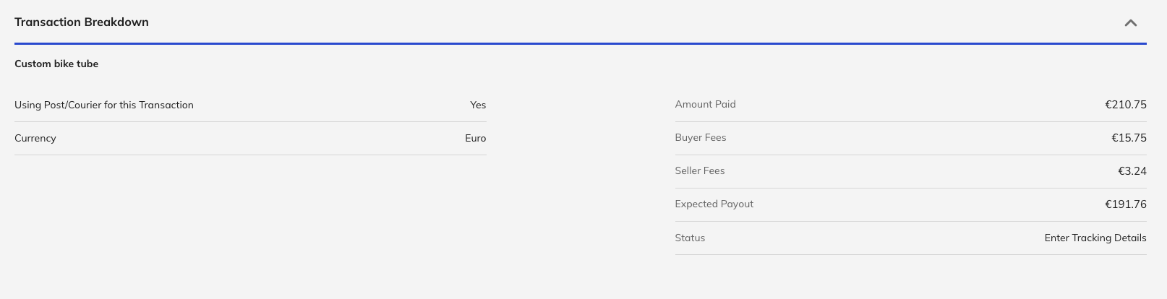
Task: Collapse the Transaction Breakdown section chevron
Action: [x=1131, y=23]
